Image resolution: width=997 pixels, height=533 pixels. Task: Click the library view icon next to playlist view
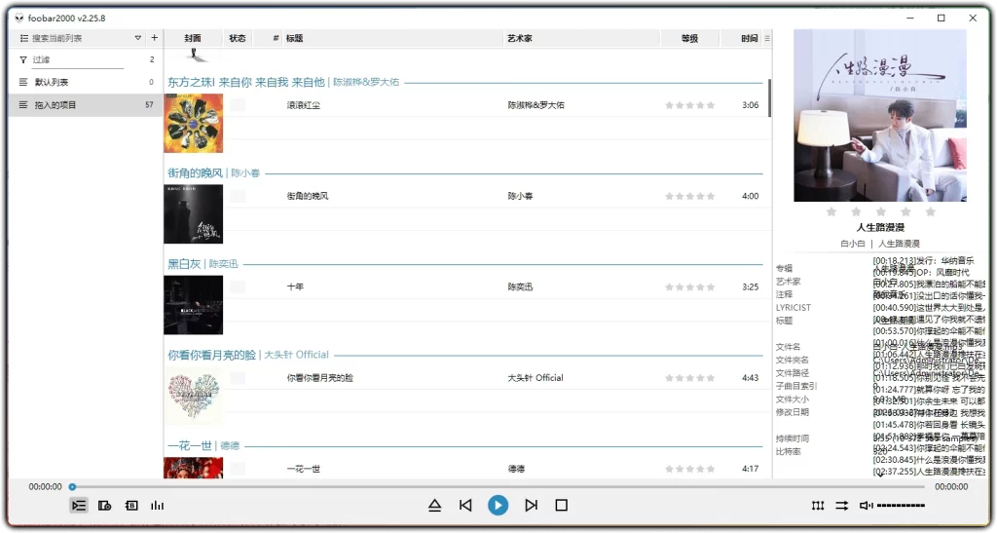pos(105,506)
